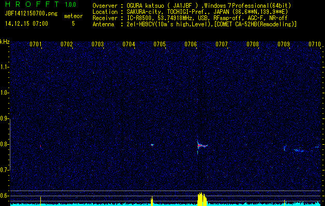Click the Windows 7 Professional(64bit) text
The height and width of the screenshot is (206, 325).
point(247,6)
